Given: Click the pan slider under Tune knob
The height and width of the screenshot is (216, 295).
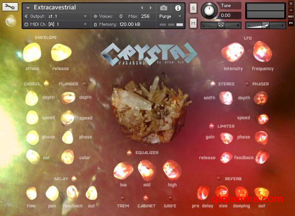Looking at the screenshot, I should (x=221, y=25).
